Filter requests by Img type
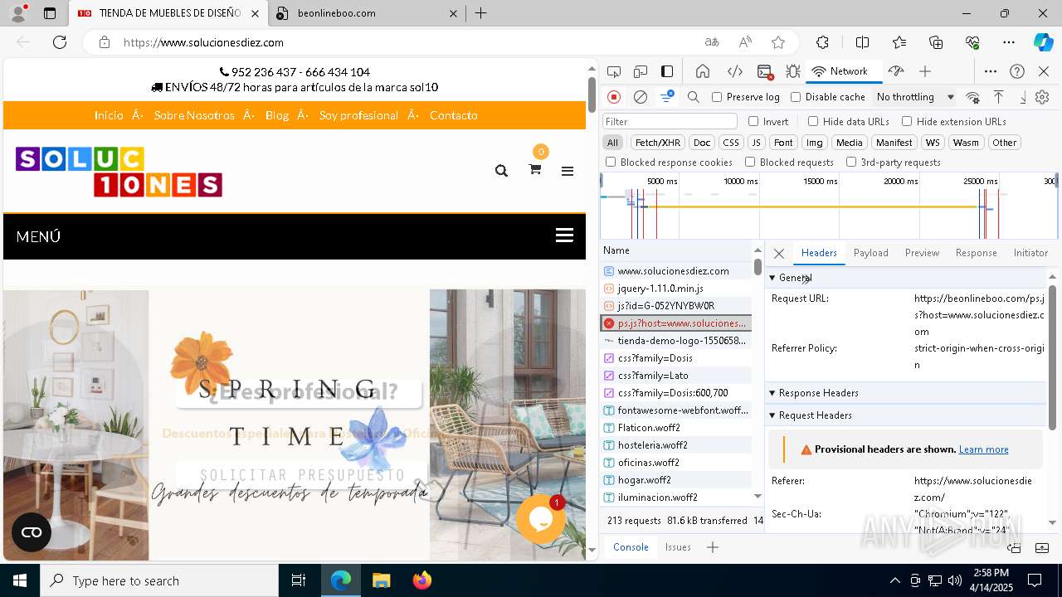The image size is (1062, 597). 815,143
